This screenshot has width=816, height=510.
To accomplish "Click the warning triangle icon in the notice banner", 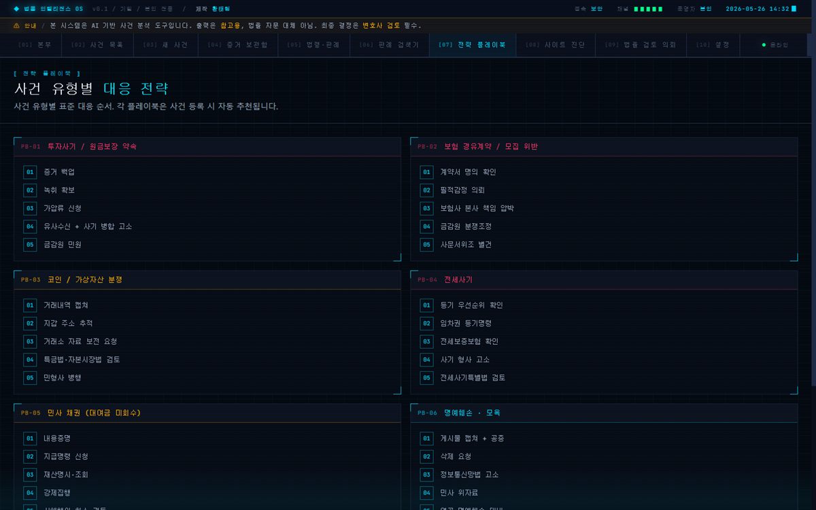I will 16,26.
